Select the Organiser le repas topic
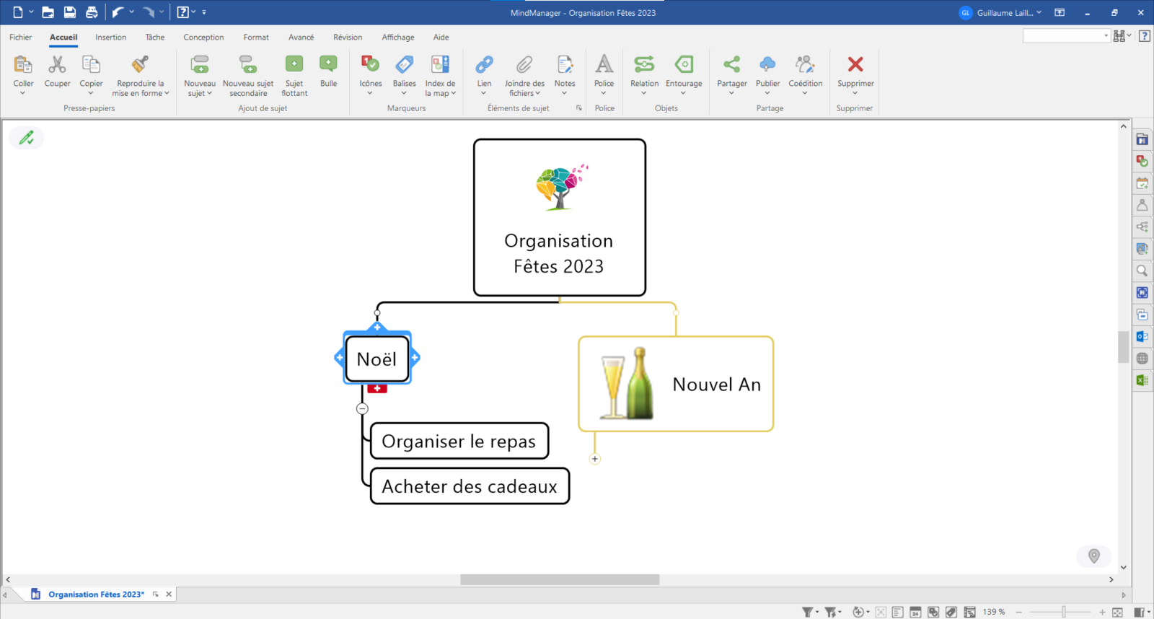 [x=459, y=441]
